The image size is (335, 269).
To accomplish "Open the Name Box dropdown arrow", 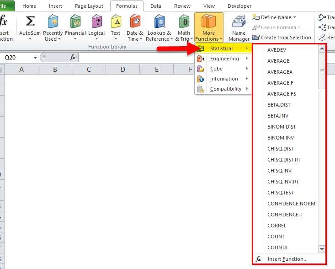I will click(x=35, y=58).
